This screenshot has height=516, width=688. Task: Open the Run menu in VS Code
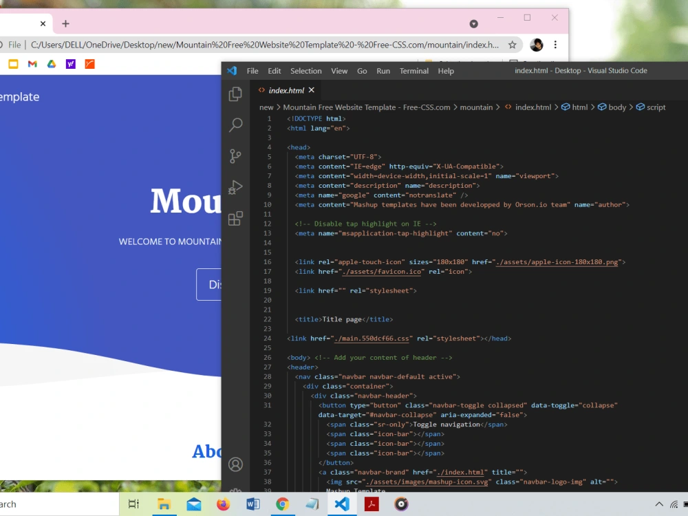383,71
